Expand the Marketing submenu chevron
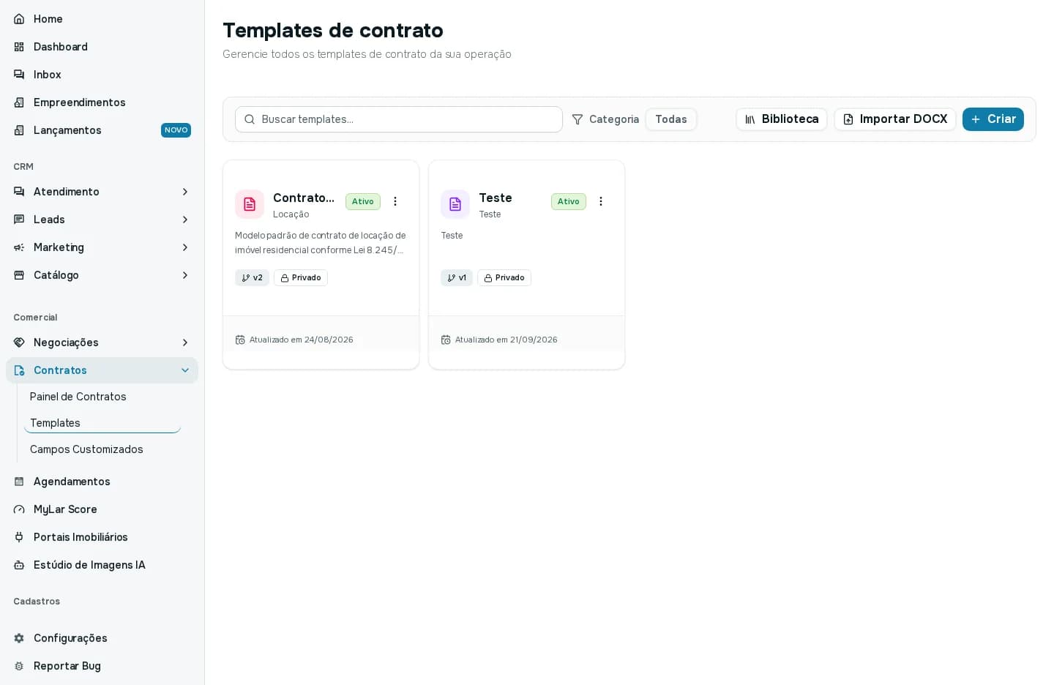Screen dimensions: 1054x685 (185, 247)
